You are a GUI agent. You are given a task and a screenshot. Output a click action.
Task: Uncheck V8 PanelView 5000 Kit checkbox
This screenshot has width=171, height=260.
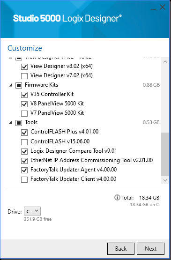tap(24, 104)
